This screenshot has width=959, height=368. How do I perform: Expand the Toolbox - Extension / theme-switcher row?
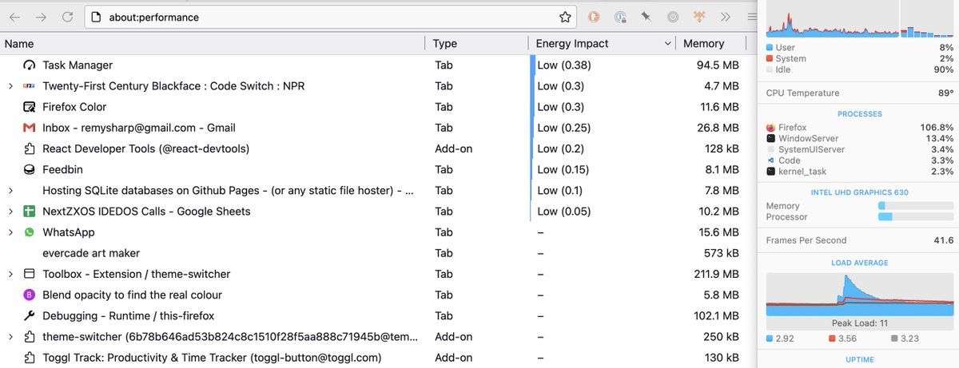tap(10, 275)
